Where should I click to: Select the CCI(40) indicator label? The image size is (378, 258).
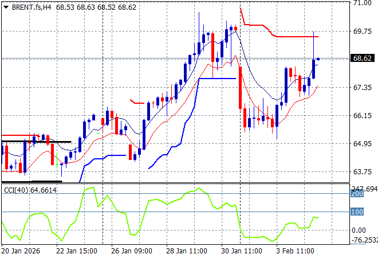click(x=15, y=190)
